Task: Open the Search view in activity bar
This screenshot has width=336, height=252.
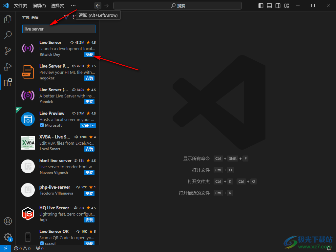Action: (8, 35)
